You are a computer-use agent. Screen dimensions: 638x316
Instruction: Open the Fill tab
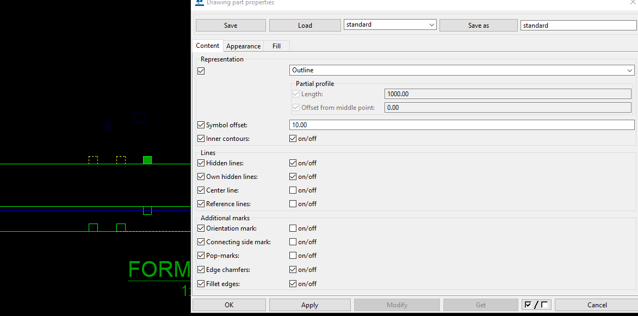[276, 46]
